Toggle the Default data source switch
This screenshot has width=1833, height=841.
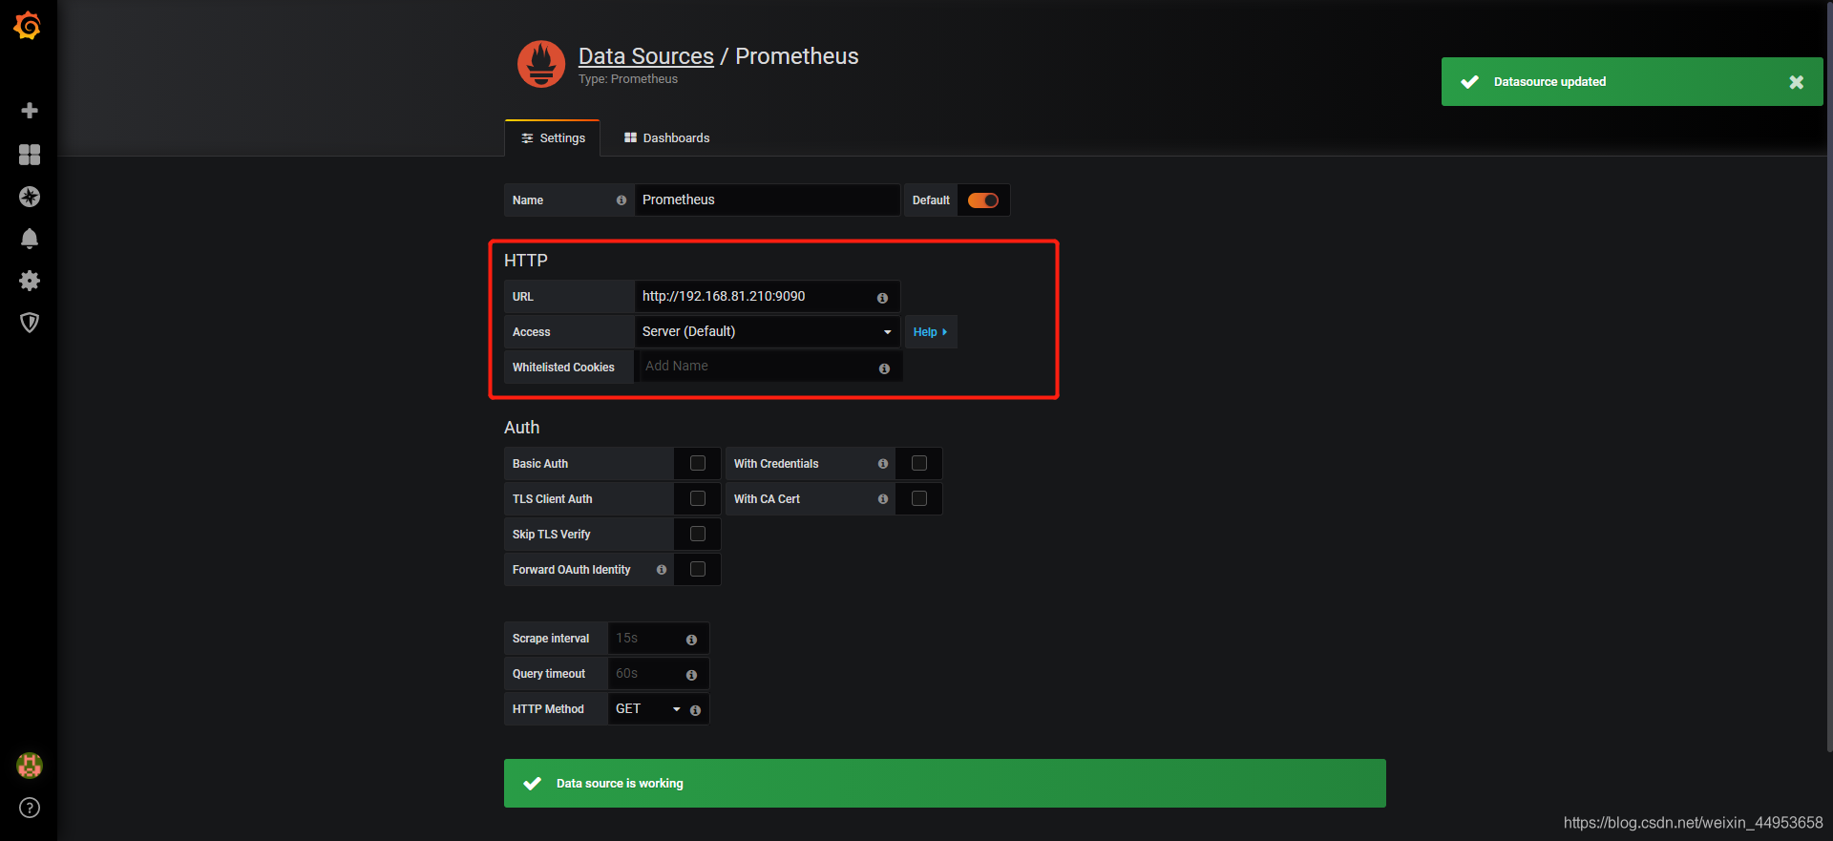[x=983, y=200]
